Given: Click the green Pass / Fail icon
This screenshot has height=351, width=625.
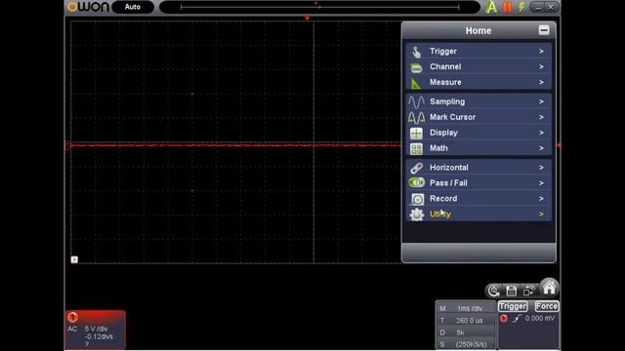Looking at the screenshot, I should pyautogui.click(x=416, y=183).
